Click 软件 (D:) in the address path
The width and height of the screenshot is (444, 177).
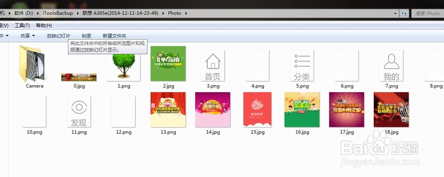click(24, 13)
